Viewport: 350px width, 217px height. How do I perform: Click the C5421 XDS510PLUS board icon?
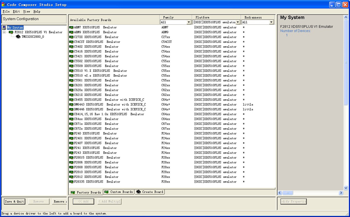71,56
